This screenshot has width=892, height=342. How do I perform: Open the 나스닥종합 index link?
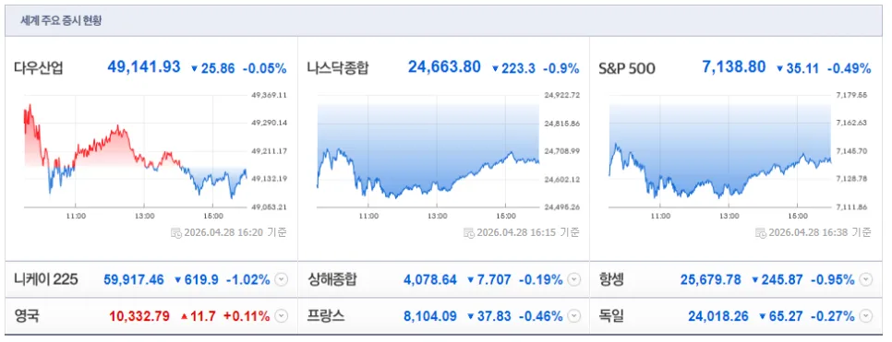337,69
